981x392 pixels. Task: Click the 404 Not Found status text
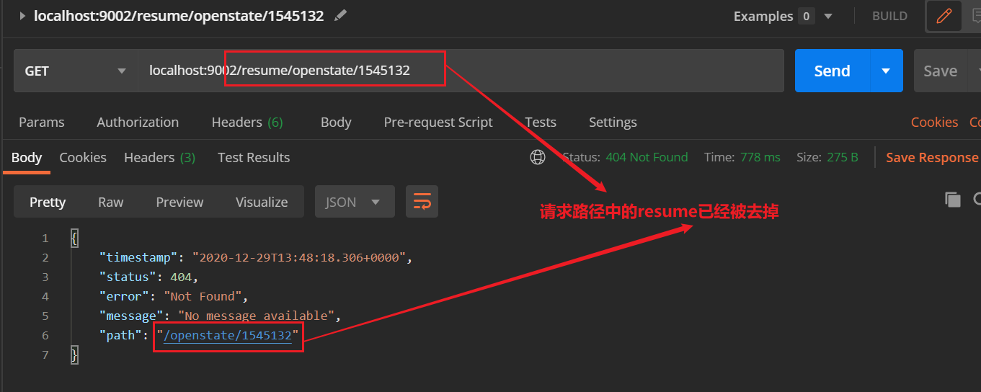coord(647,157)
